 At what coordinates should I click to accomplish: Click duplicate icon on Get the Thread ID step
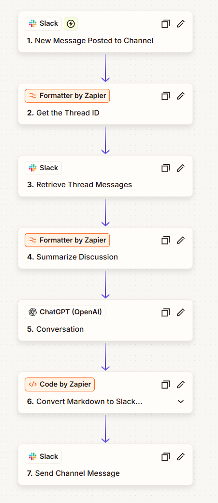pyautogui.click(x=165, y=96)
